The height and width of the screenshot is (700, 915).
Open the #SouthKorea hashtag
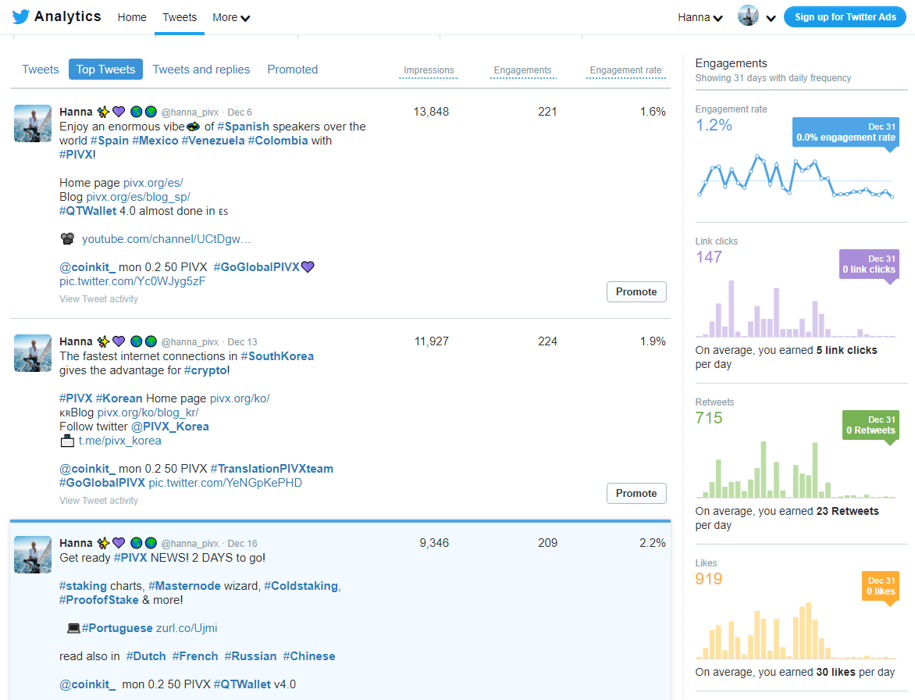tap(277, 356)
